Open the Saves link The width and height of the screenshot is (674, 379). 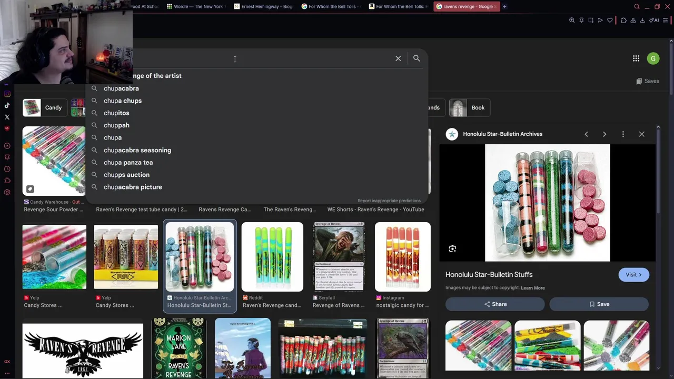coord(648,81)
